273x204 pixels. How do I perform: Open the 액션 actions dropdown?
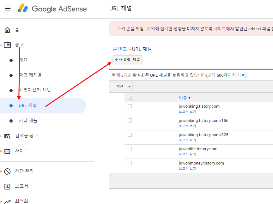pyautogui.click(x=121, y=87)
